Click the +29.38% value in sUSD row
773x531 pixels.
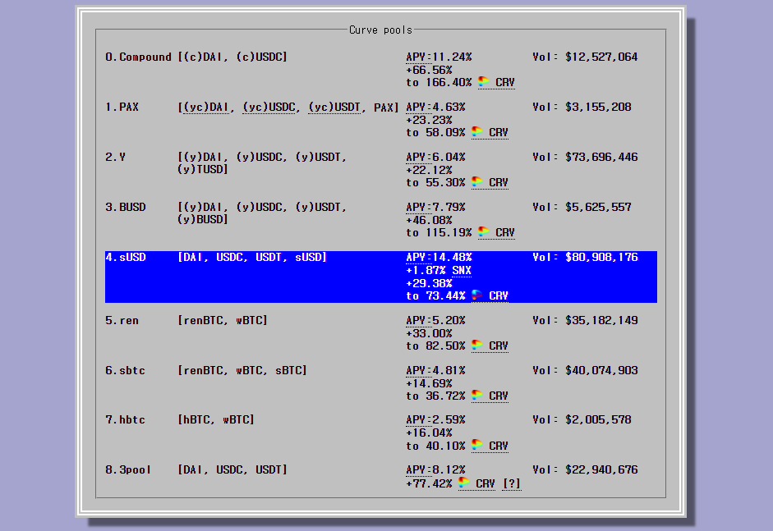pos(429,283)
